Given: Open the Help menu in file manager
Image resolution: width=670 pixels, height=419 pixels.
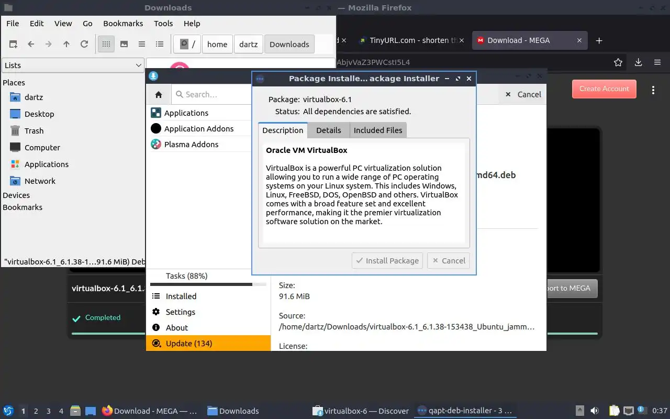Looking at the screenshot, I should (192, 24).
